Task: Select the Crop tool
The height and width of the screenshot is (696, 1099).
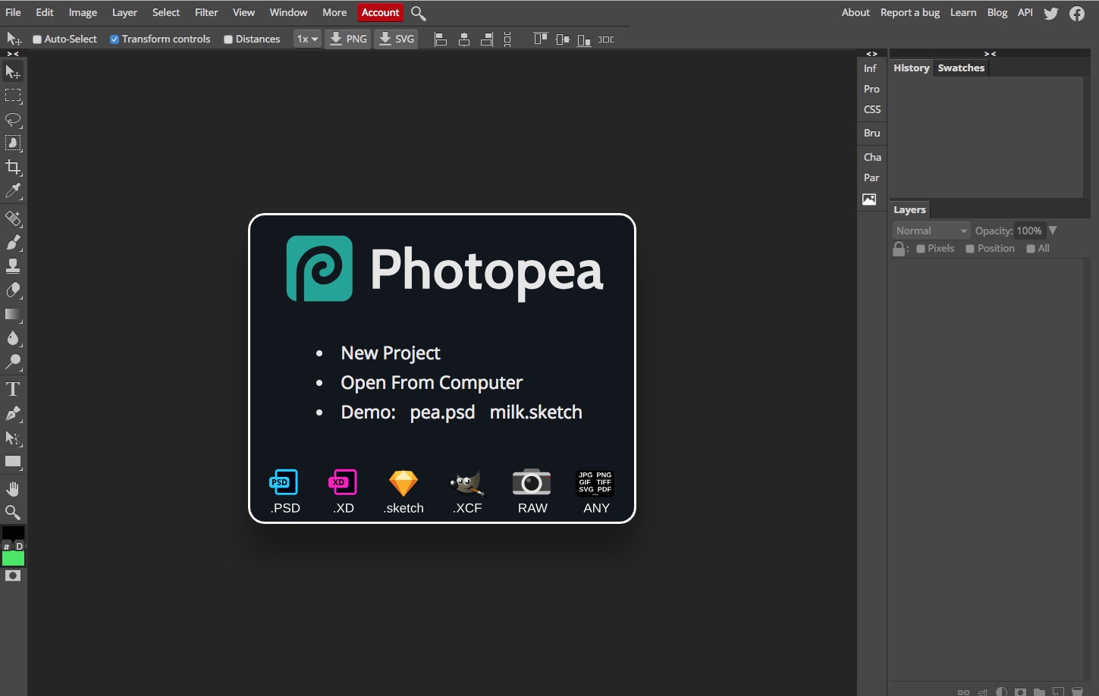Action: (x=13, y=168)
